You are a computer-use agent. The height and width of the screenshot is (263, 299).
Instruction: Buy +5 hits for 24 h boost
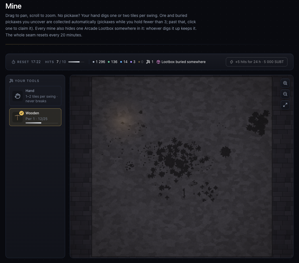pyautogui.click(x=257, y=62)
